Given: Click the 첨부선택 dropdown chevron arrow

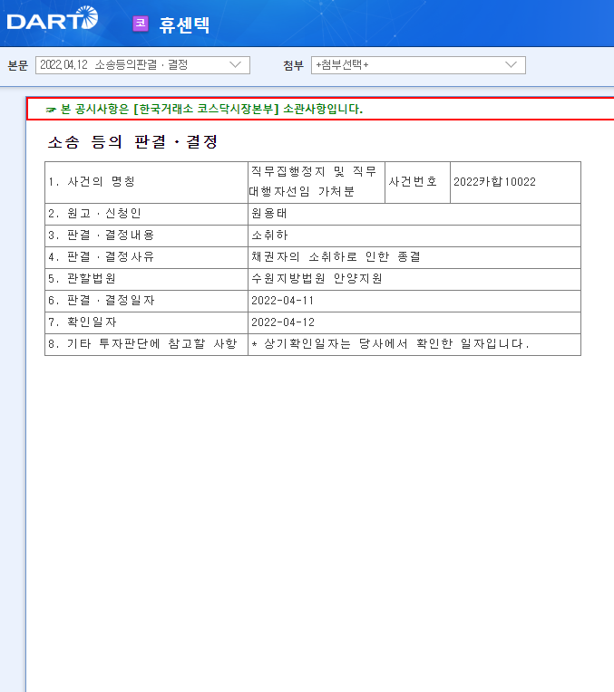Looking at the screenshot, I should (x=511, y=65).
